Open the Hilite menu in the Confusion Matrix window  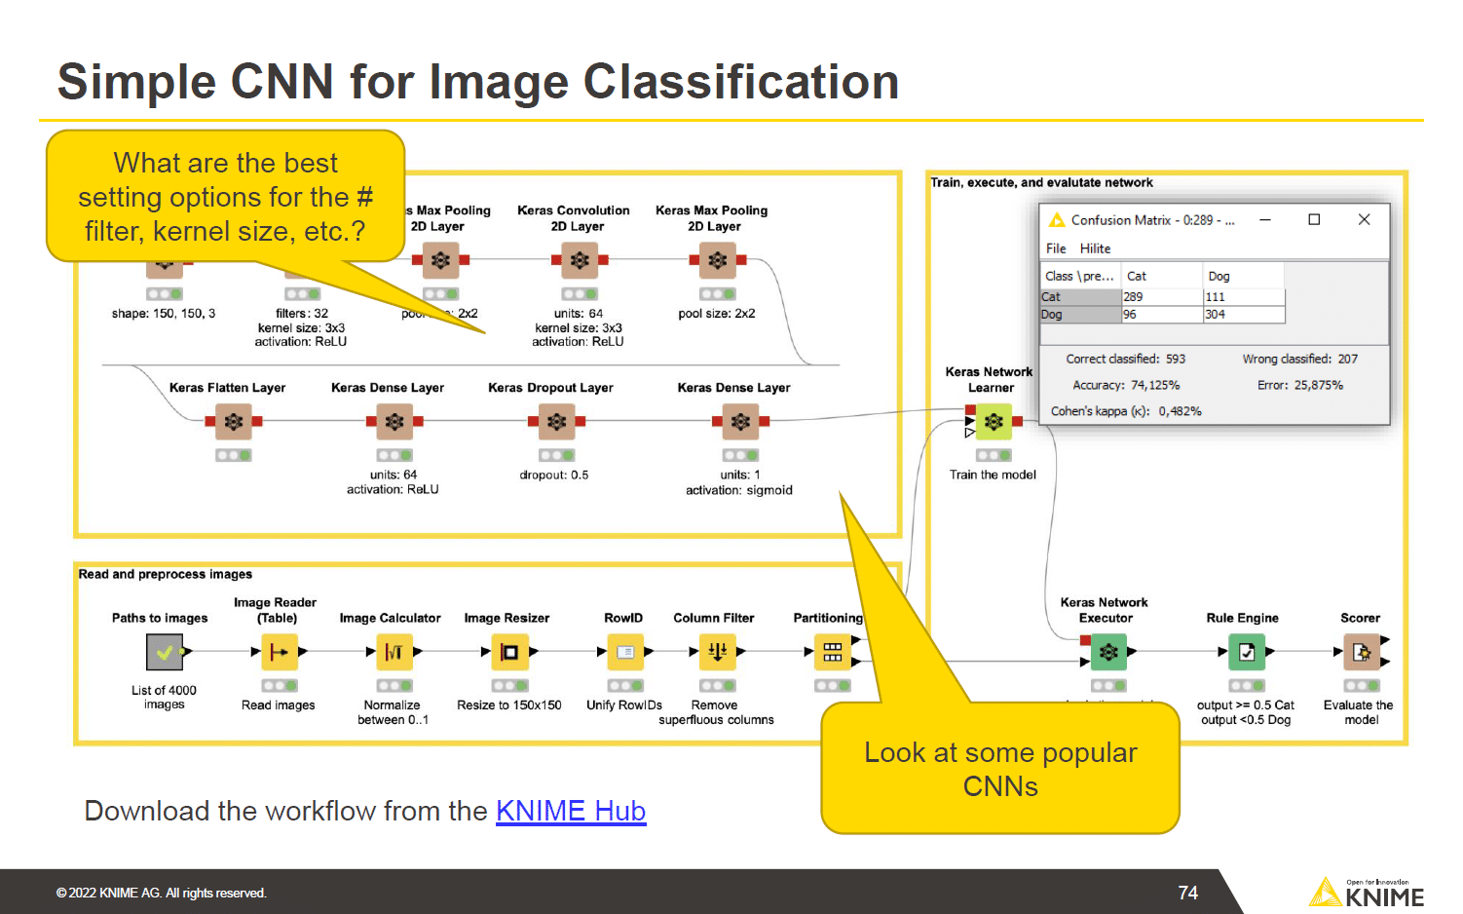coord(1095,248)
